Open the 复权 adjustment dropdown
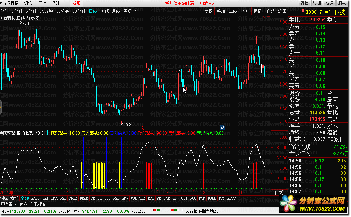 (209, 11)
